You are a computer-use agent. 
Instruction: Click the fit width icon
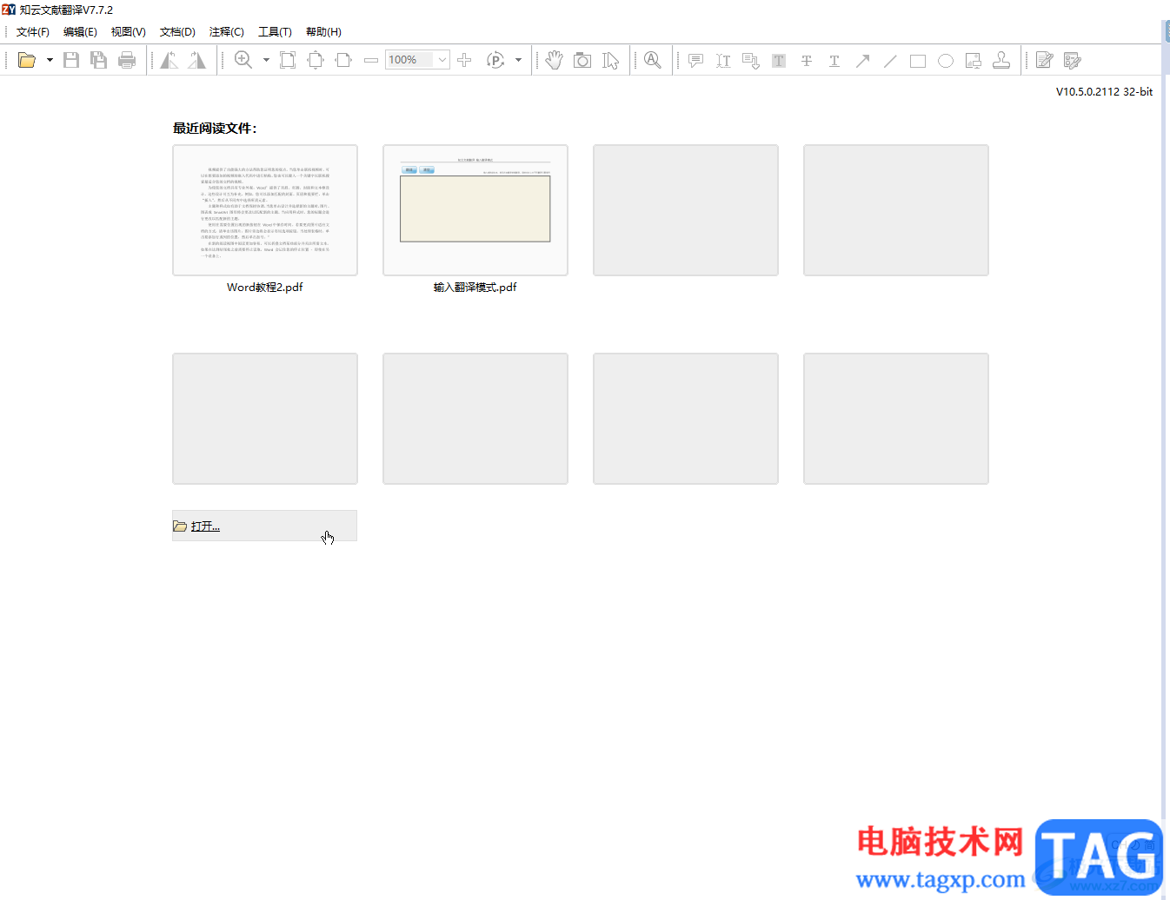tap(343, 60)
